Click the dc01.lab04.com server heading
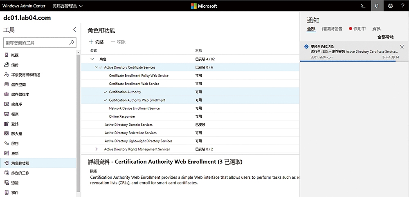The width and height of the screenshot is (409, 197). point(27,18)
